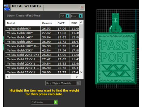142x107 pixels.
Task: Select the Passport pendant model in viewport
Action: tap(116, 59)
